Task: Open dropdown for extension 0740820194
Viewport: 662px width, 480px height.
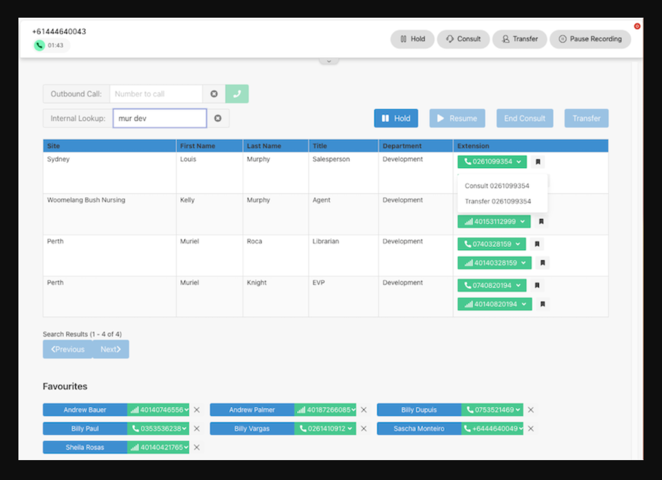Action: (x=492, y=285)
